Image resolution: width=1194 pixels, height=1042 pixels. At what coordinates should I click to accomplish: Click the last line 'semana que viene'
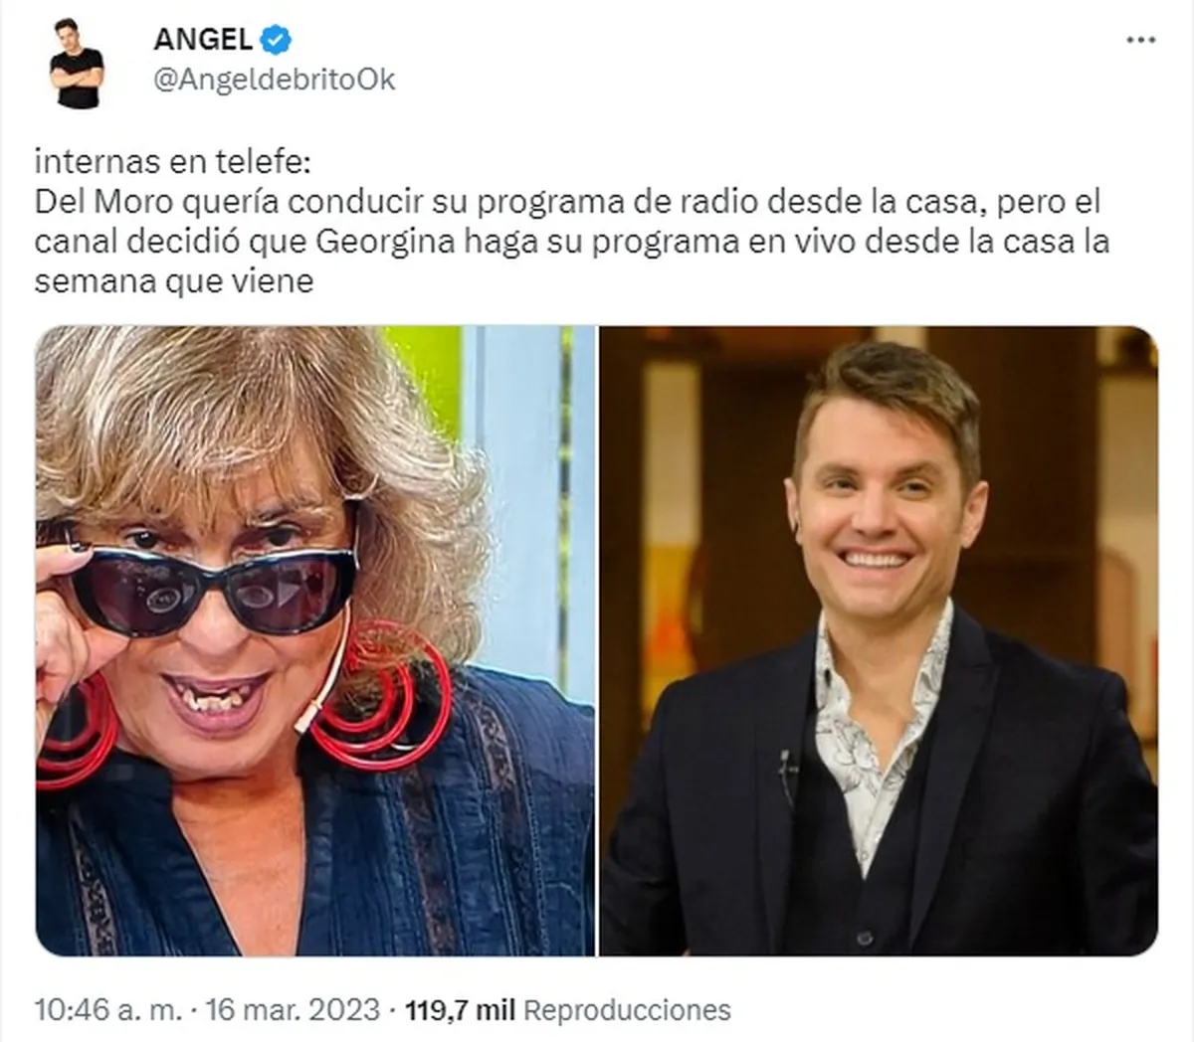174,281
